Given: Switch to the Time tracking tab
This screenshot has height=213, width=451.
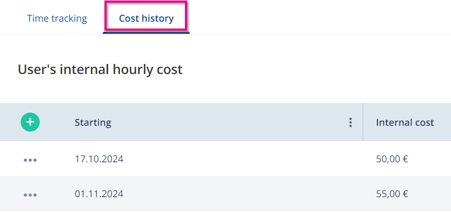Looking at the screenshot, I should pyautogui.click(x=57, y=18).
